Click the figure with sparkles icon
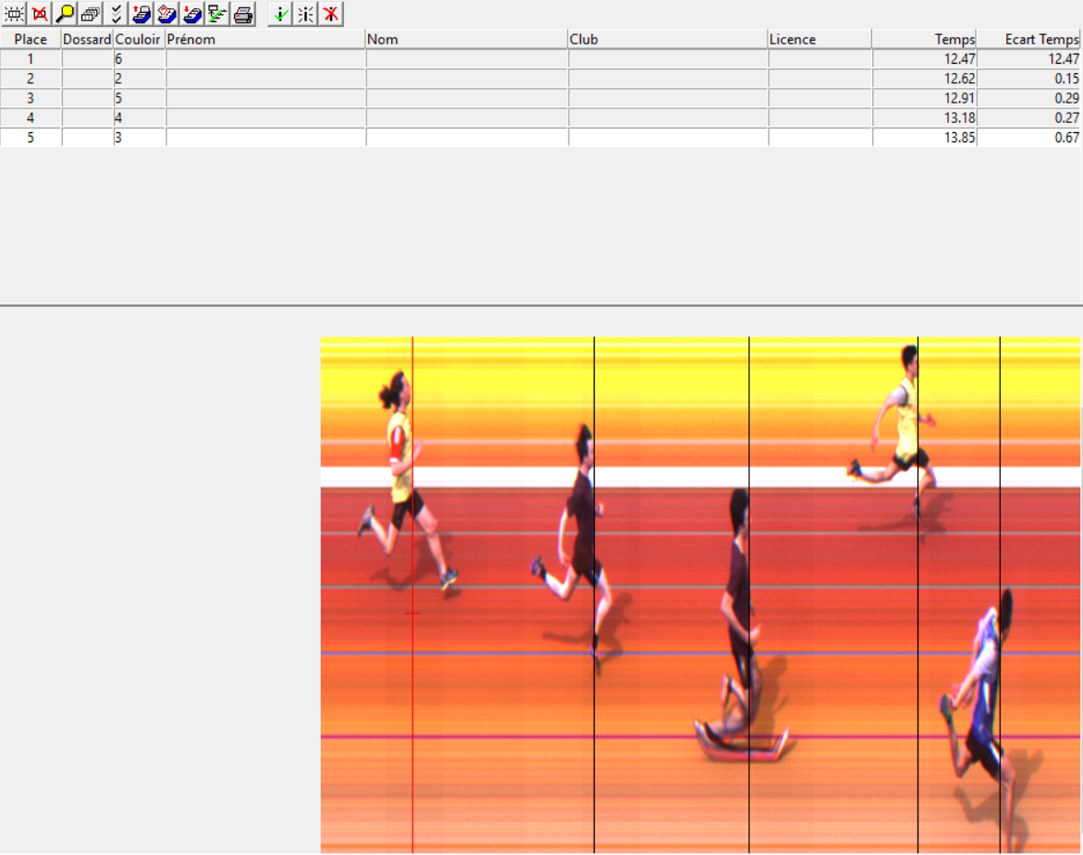Image resolution: width=1083 pixels, height=855 pixels. (306, 14)
